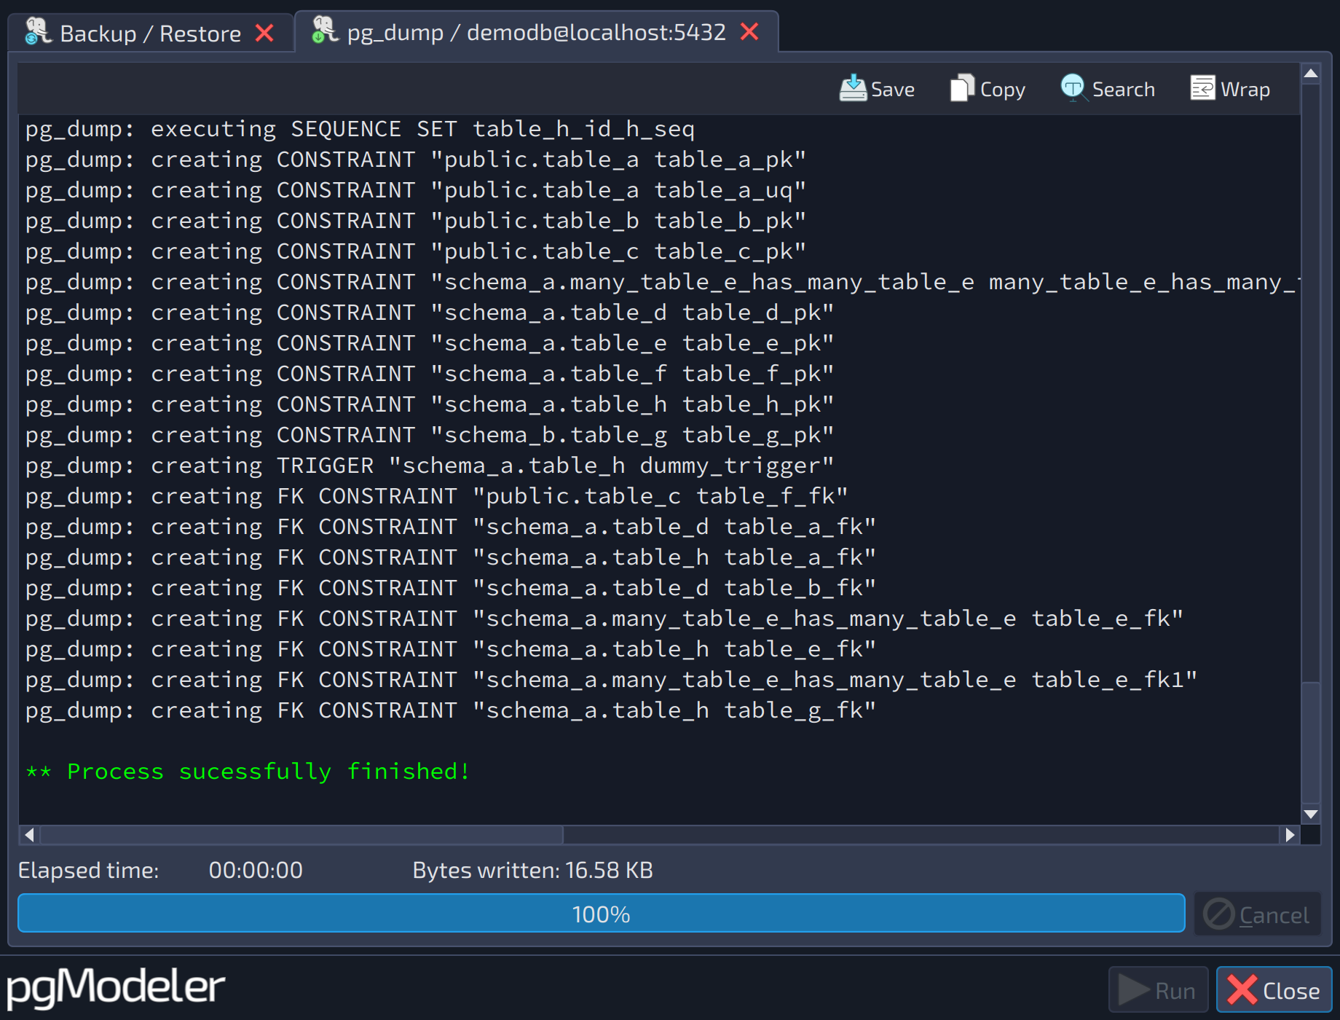Viewport: 1340px width, 1020px height.
Task: Click the 'public.table_c table_f_fk' line
Action: coord(437,496)
